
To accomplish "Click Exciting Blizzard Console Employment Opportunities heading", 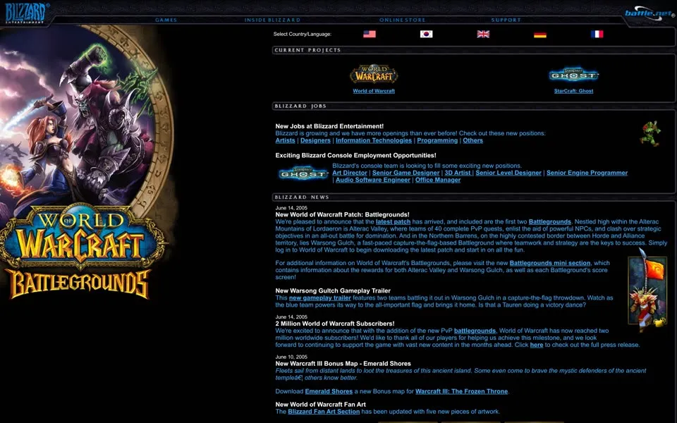I will pyautogui.click(x=355, y=155).
